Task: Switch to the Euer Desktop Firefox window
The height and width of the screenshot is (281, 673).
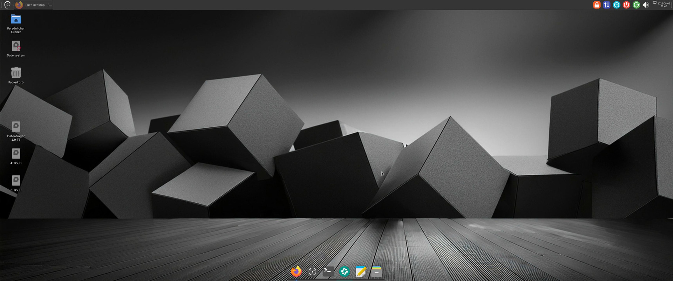Action: coord(34,5)
